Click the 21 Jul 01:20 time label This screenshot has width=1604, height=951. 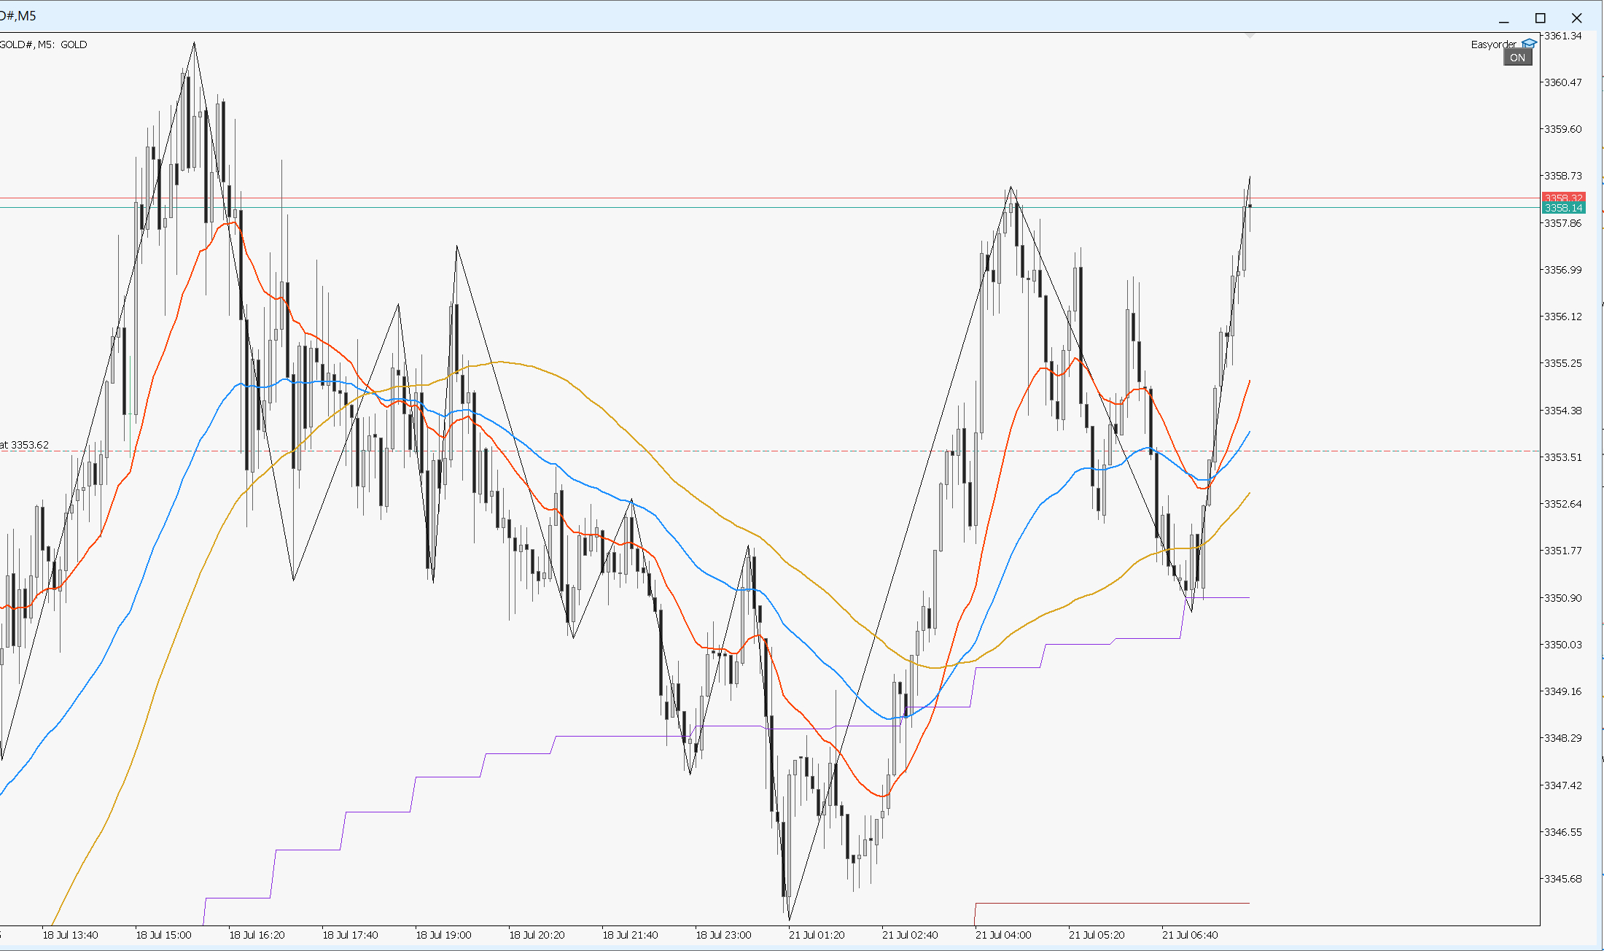[817, 935]
